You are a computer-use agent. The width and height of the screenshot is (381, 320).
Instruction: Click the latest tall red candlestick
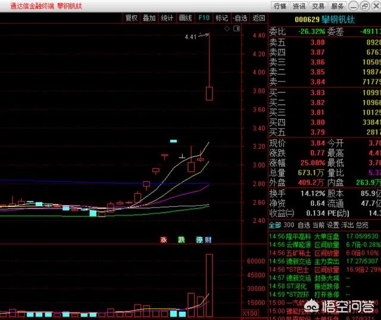[209, 93]
